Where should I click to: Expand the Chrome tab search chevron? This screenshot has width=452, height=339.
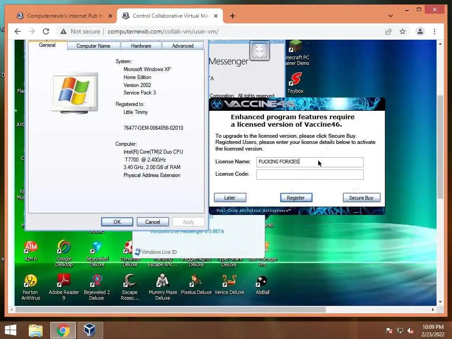tap(391, 16)
